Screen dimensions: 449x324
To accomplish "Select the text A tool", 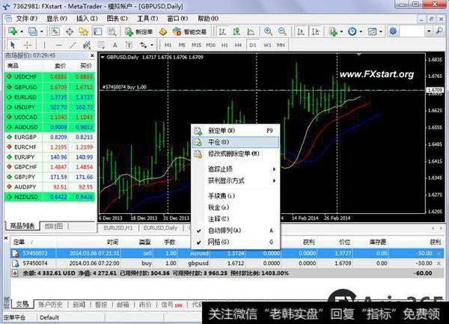I will click(114, 45).
